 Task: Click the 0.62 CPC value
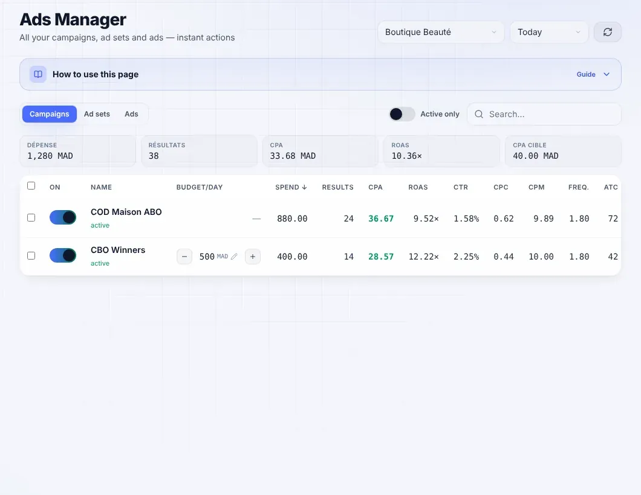pos(504,219)
